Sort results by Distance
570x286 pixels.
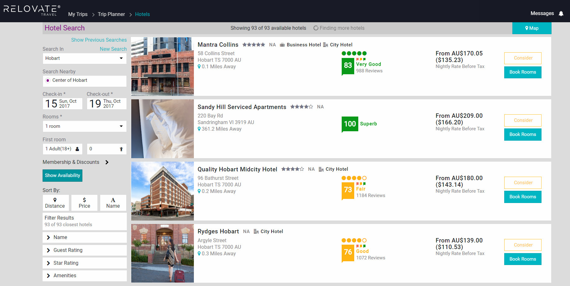point(56,203)
